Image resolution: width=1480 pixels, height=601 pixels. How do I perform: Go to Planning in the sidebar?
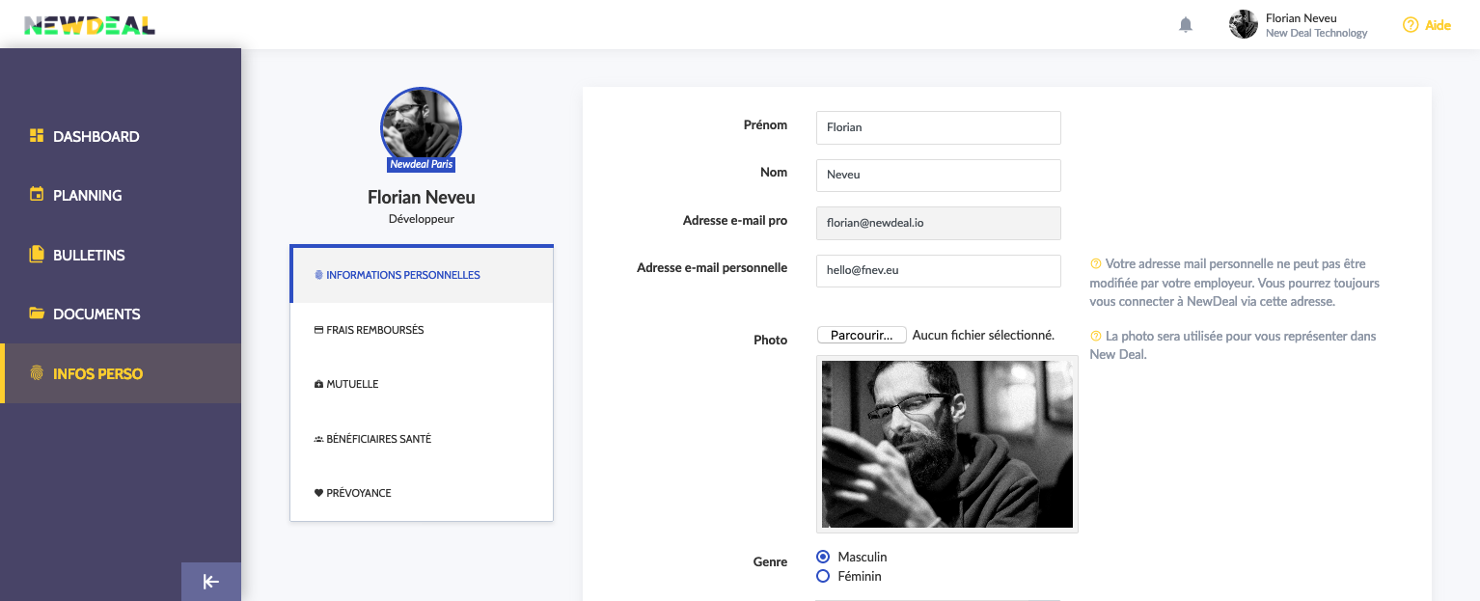tap(87, 195)
